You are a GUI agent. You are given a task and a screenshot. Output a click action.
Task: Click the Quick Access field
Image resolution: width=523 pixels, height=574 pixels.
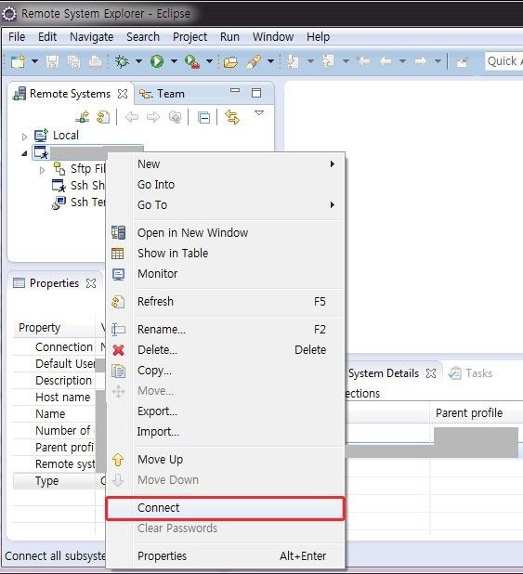(503, 61)
